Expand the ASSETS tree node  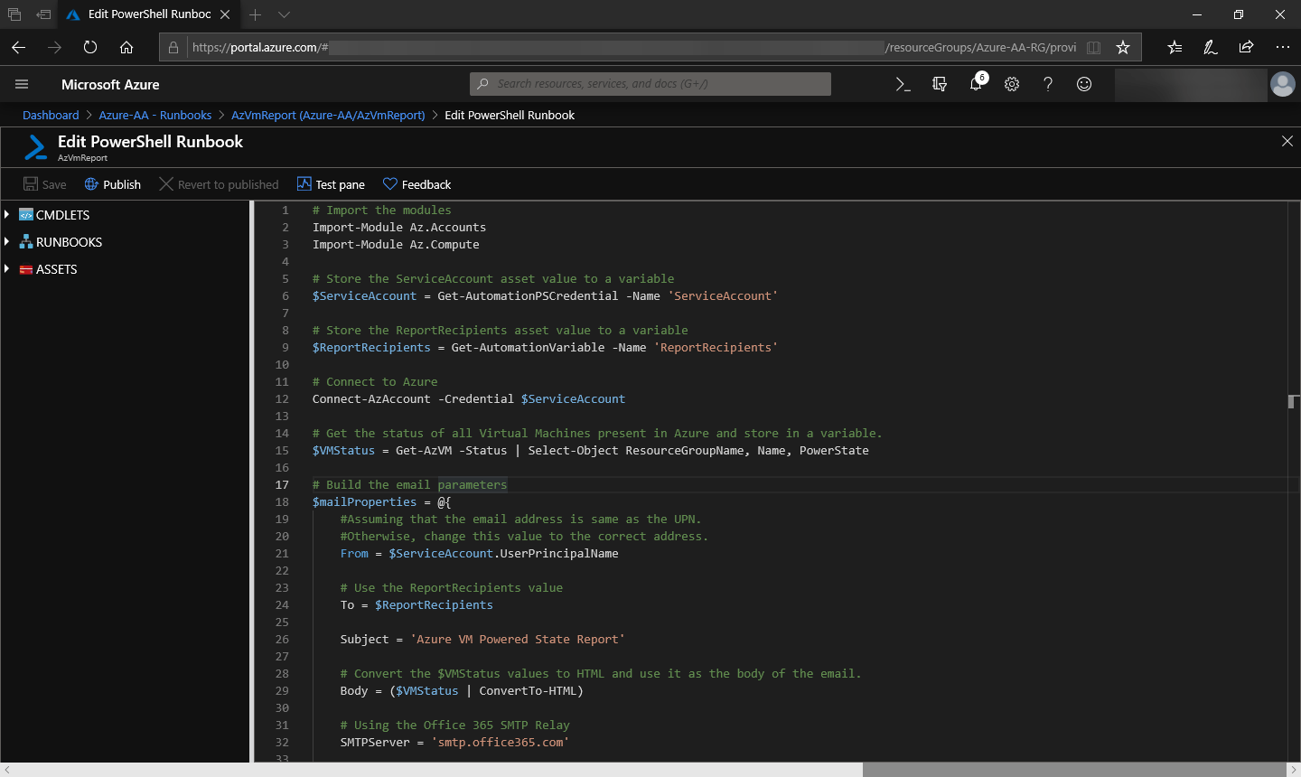pyautogui.click(x=7, y=269)
